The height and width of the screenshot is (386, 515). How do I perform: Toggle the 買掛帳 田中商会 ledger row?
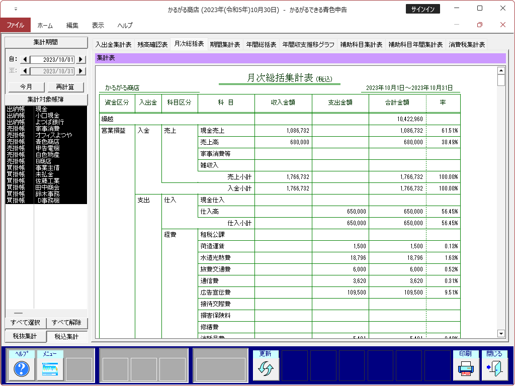[46, 187]
